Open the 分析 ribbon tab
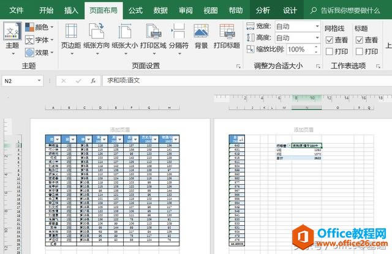The height and width of the screenshot is (254, 392). click(263, 10)
